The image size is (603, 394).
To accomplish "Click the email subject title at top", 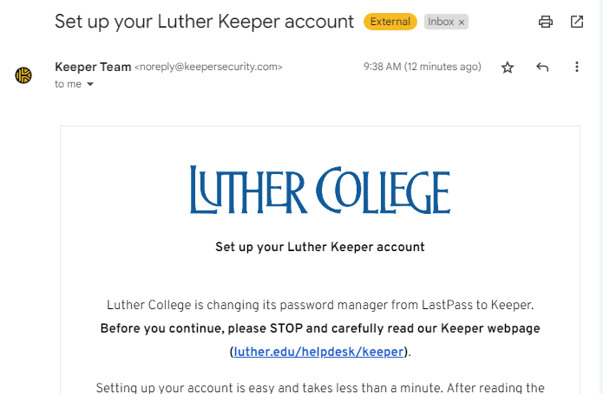I will click(204, 22).
